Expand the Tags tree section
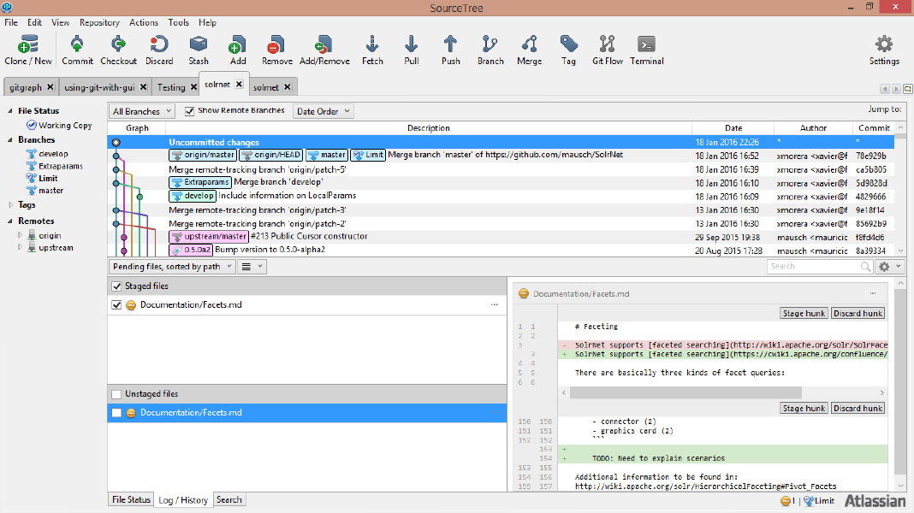The image size is (914, 513). pos(10,204)
